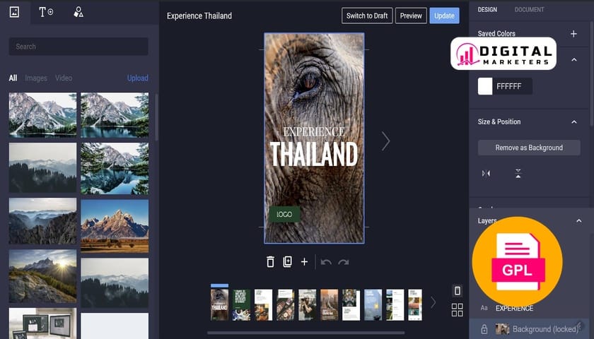
Task: Switch to single page mobile view
Action: 457,291
